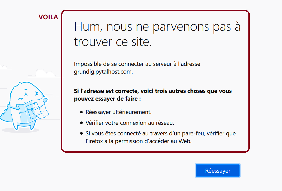Select the pare-feu list item text
Viewport: 282px width, 191px height.
pyautogui.click(x=161, y=137)
